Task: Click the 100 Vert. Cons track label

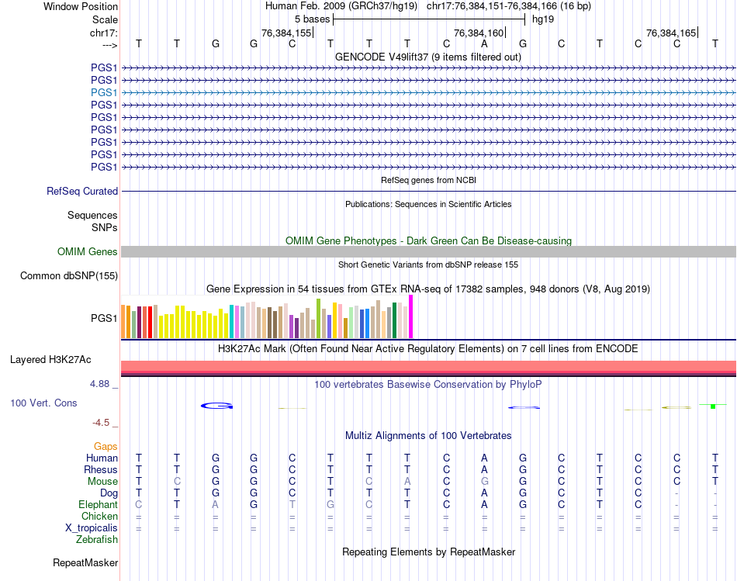Action: [x=43, y=403]
